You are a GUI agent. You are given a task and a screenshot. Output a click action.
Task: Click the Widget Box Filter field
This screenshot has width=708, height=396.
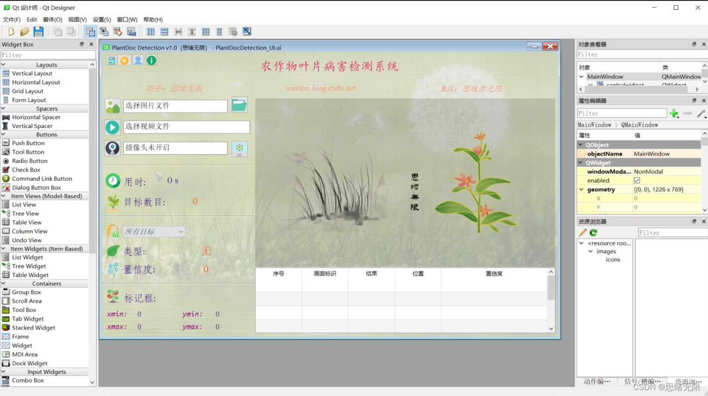48,55
